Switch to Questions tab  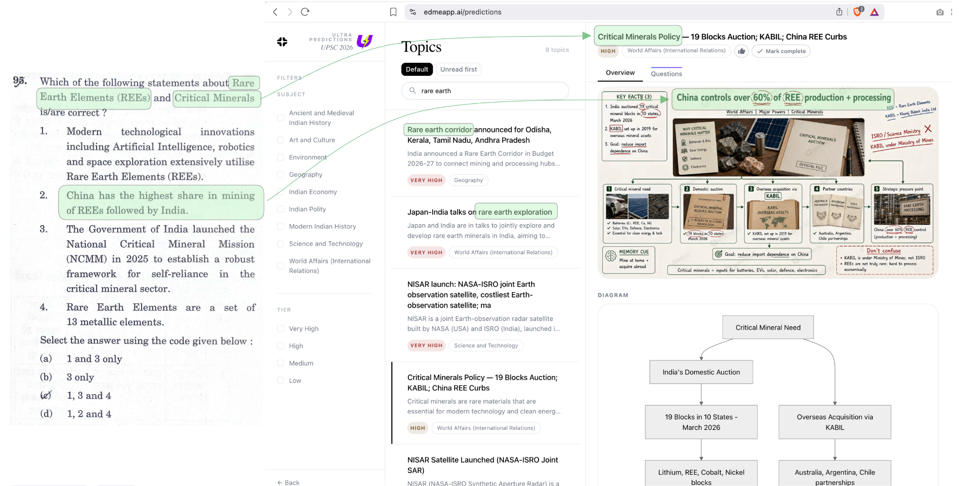[x=666, y=74]
